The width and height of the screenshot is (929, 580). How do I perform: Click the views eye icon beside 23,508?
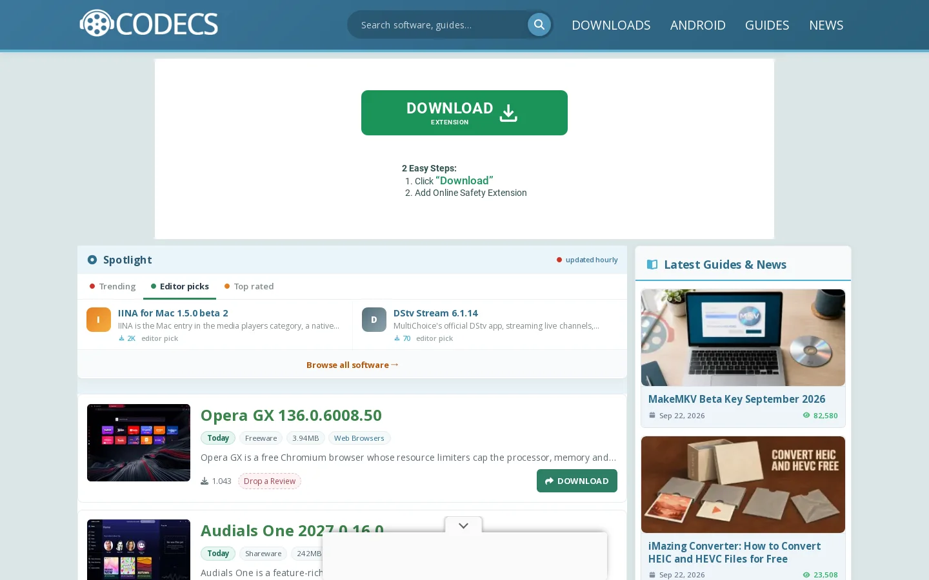[806, 575]
